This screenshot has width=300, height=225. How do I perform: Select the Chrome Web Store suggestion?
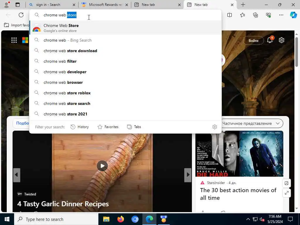click(x=125, y=28)
